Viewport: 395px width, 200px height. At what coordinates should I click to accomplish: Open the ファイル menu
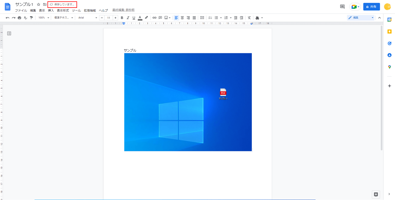[21, 11]
